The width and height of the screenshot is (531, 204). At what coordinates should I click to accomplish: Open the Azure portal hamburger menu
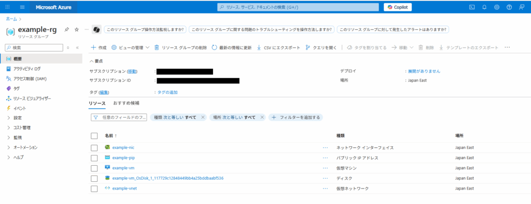22,7
